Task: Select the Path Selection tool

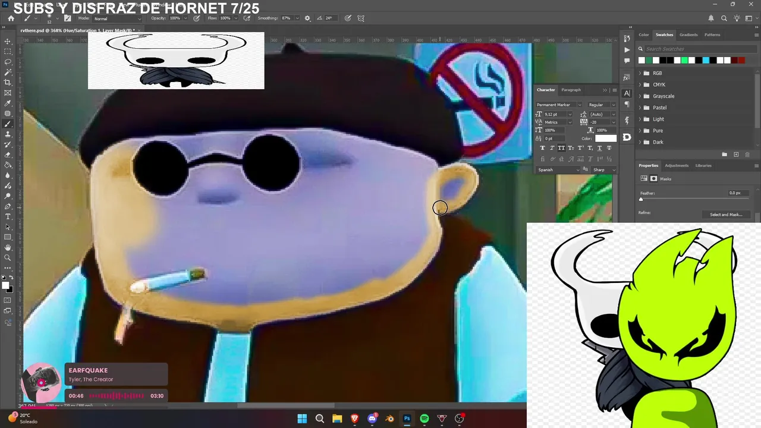Action: pyautogui.click(x=8, y=227)
